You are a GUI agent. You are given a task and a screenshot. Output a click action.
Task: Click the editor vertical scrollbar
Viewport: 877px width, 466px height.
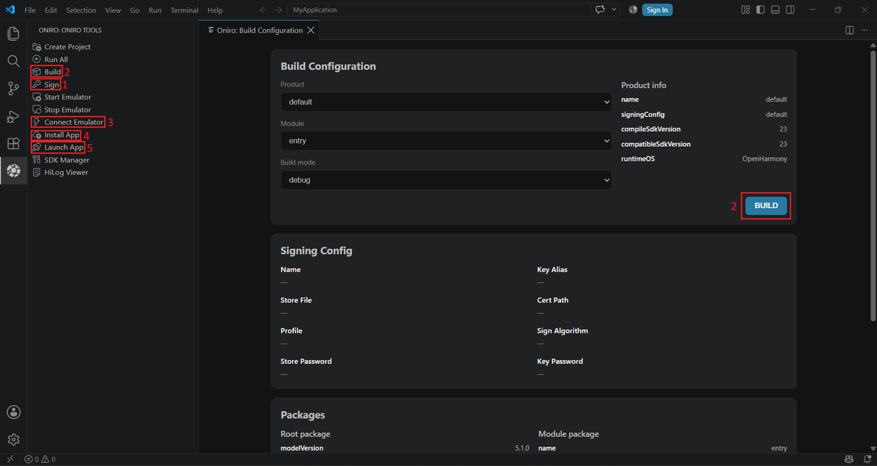click(x=872, y=186)
